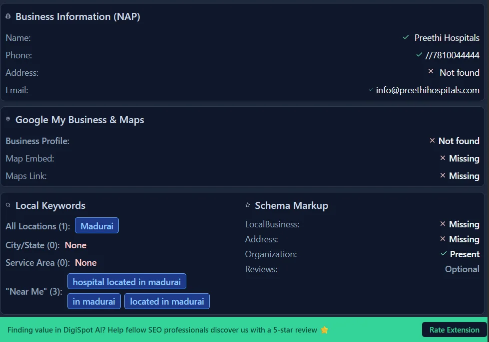
Task: Click the green checkmark next to Preethi Hospitals
Action: coord(406,37)
